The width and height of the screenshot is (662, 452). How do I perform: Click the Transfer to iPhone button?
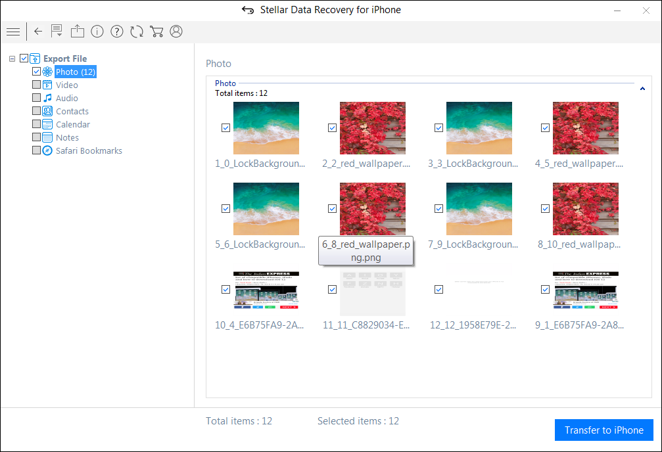click(x=603, y=430)
